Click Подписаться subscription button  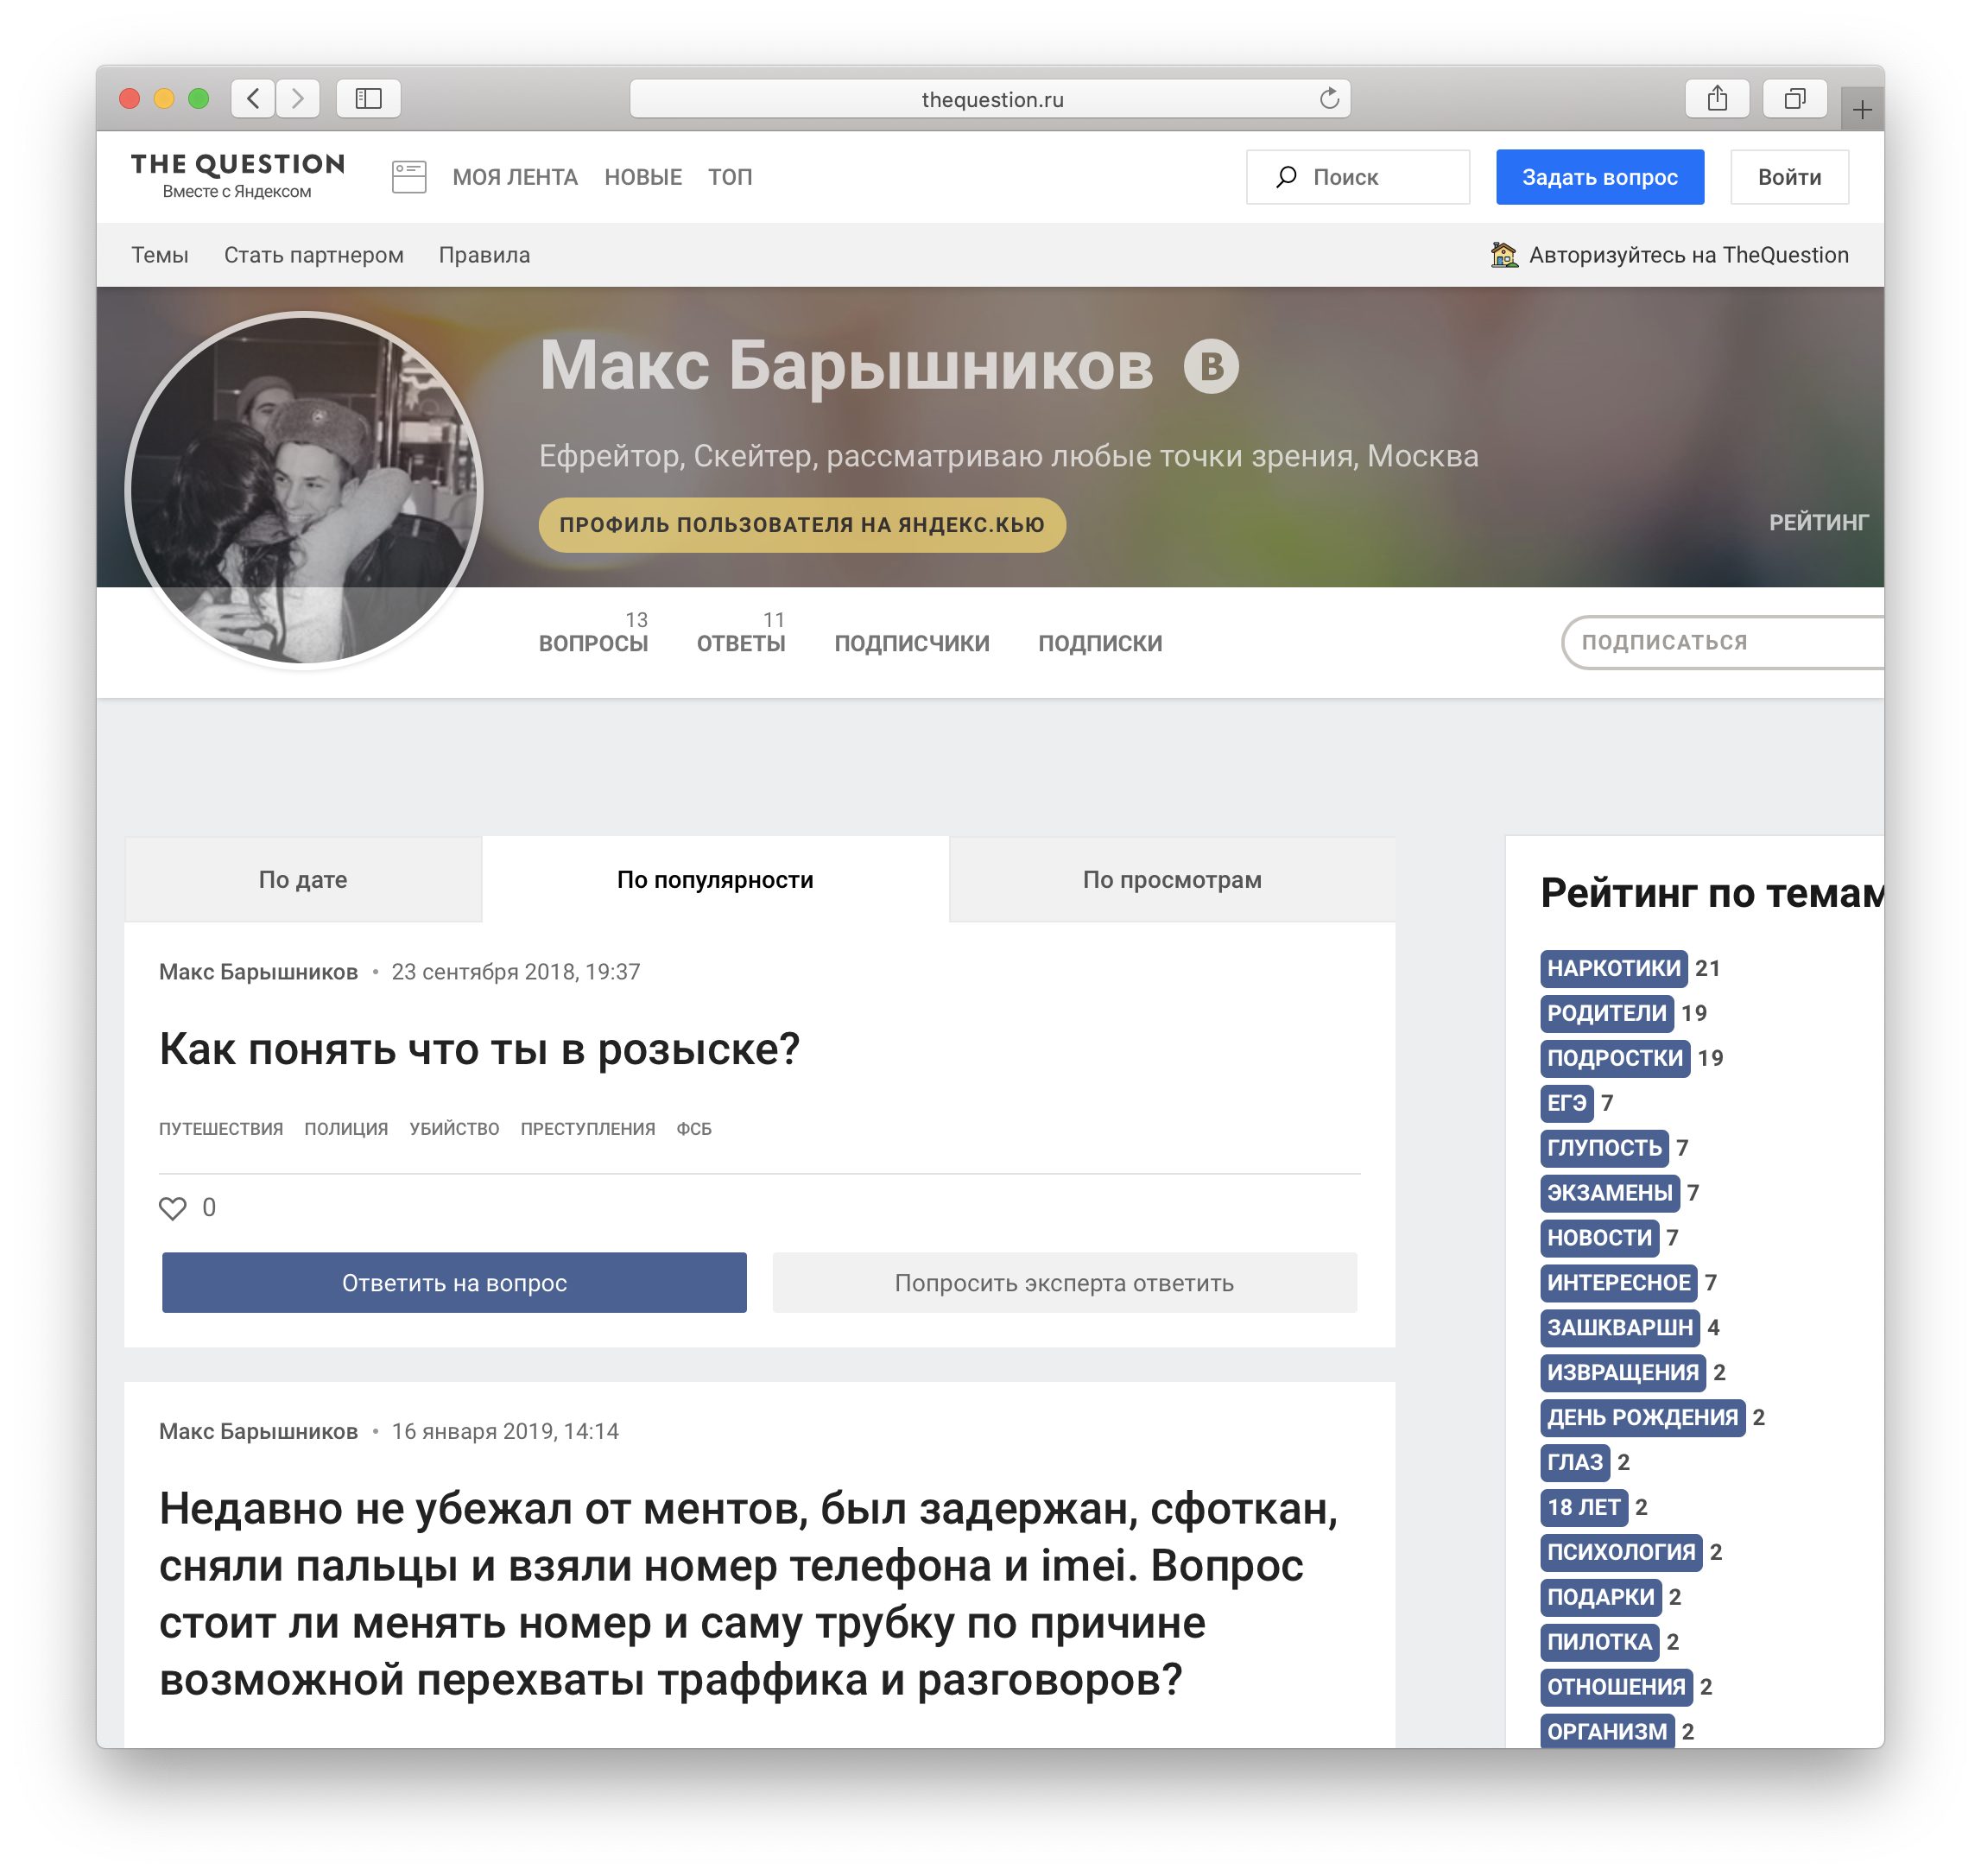1718,642
